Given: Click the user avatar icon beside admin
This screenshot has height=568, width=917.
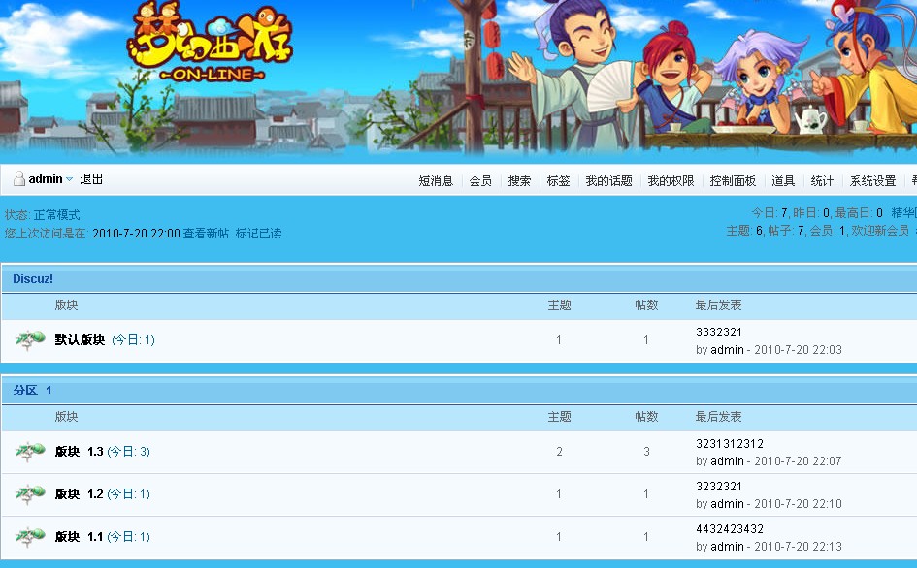Looking at the screenshot, I should [x=19, y=178].
